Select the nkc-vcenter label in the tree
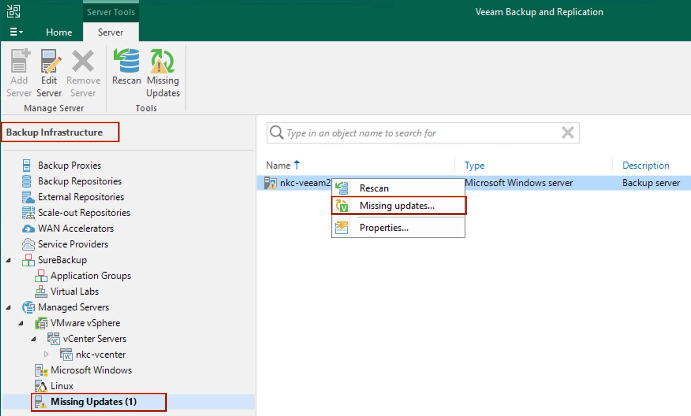This screenshot has height=416, width=691. pyautogui.click(x=101, y=355)
